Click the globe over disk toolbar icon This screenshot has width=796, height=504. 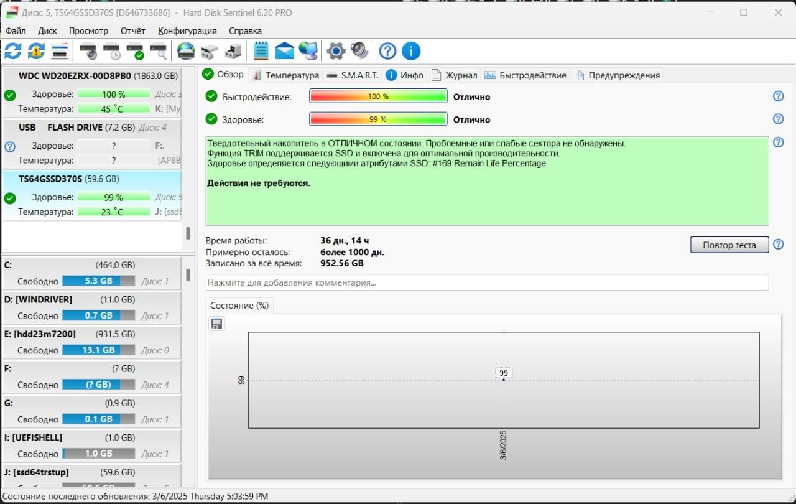coord(186,51)
